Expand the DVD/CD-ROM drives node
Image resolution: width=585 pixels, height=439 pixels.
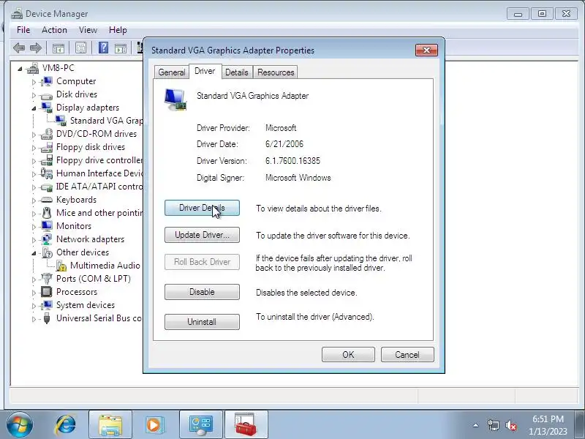click(x=34, y=135)
